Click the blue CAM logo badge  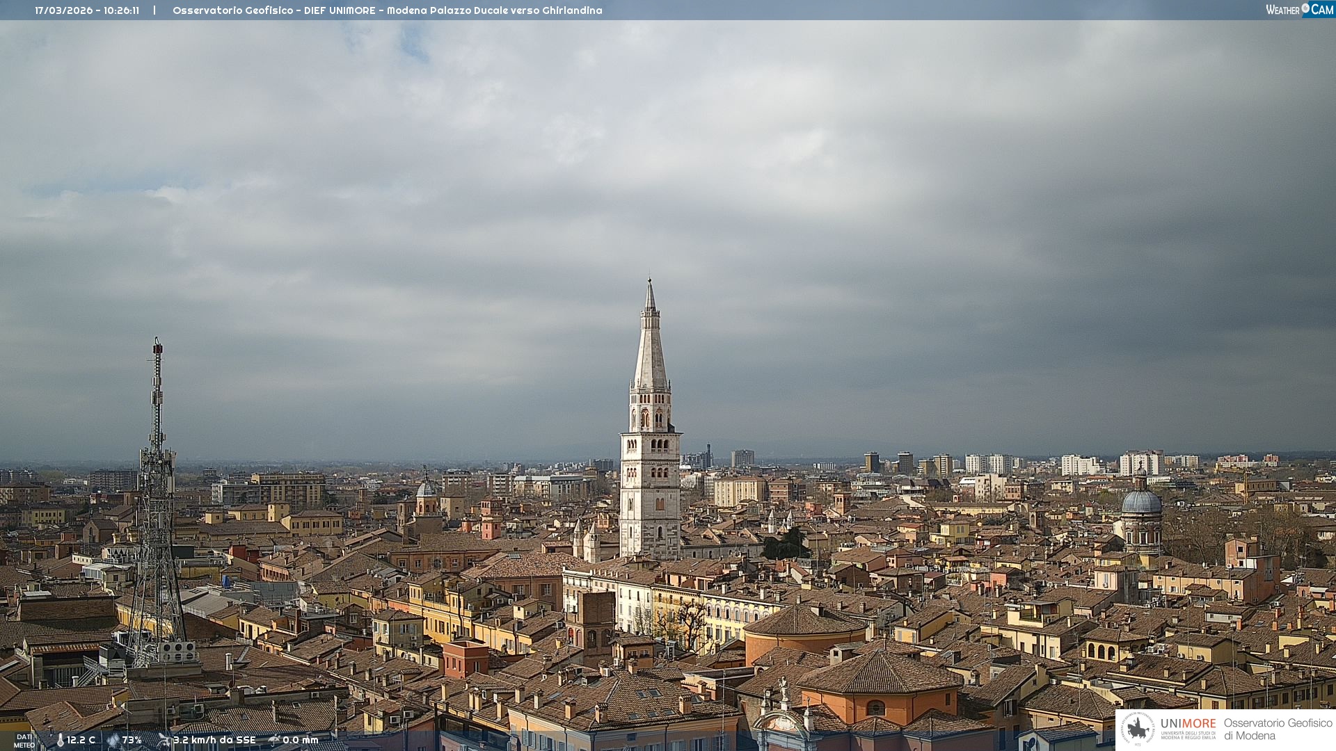(x=1321, y=10)
